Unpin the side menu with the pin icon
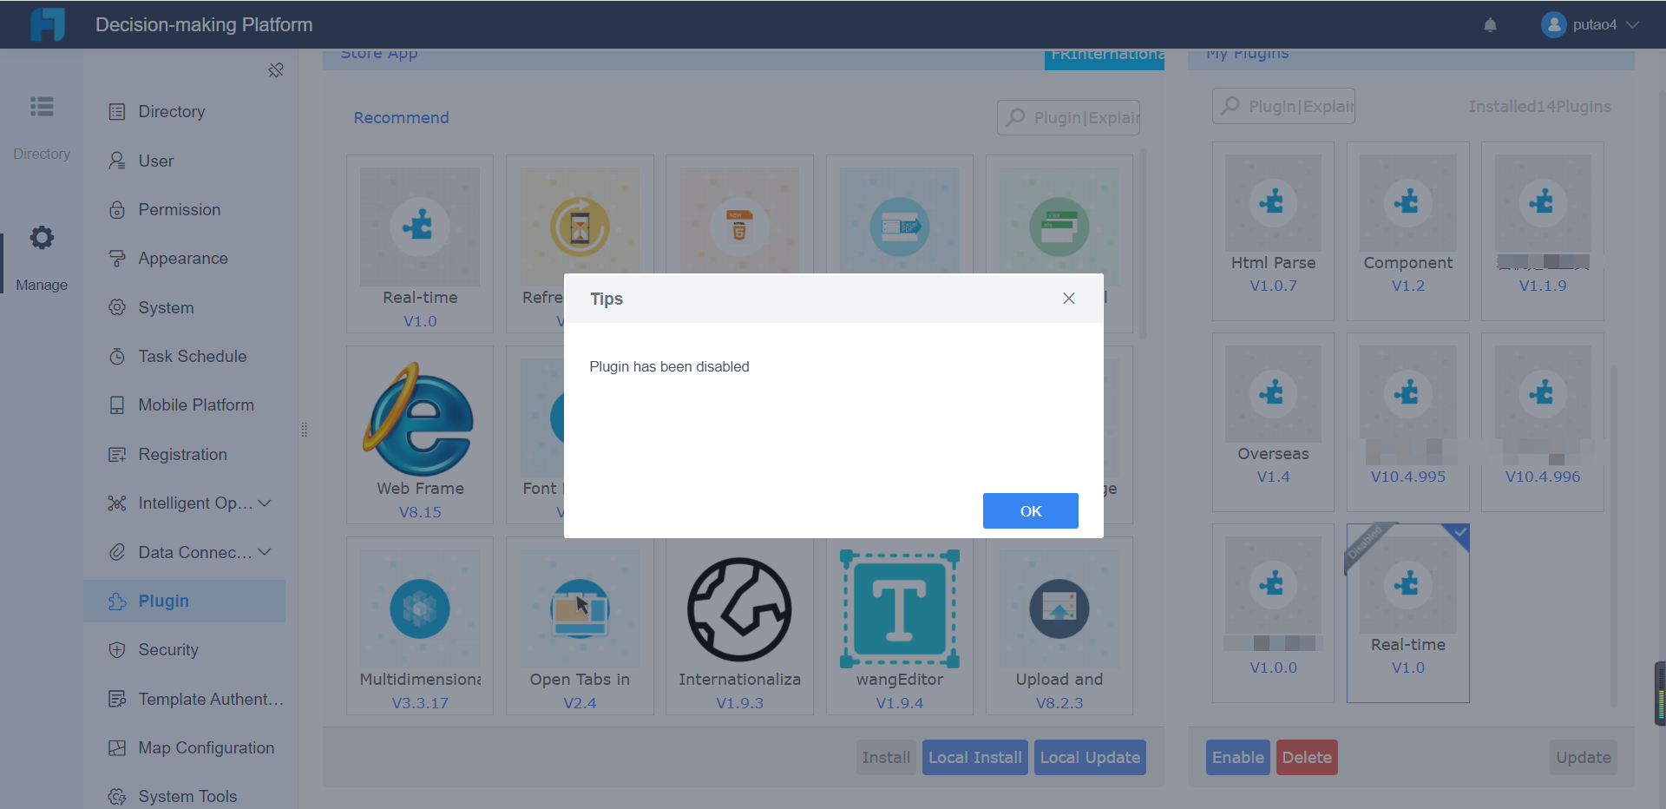The height and width of the screenshot is (809, 1666). [276, 70]
